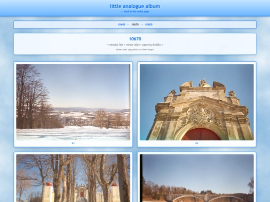This screenshot has height=202, width=270.
Task: Open the next roll link right of 10670
Action: pos(148,24)
